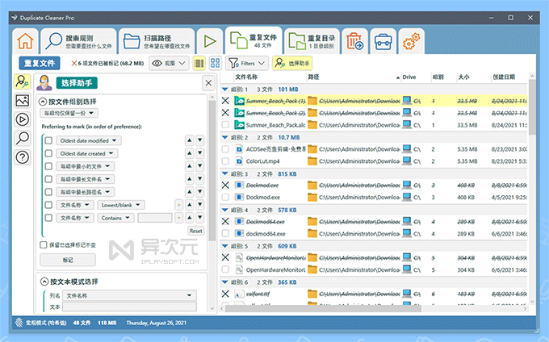
Task: Click the X marked-files icon in toolbar
Action: click(74, 63)
